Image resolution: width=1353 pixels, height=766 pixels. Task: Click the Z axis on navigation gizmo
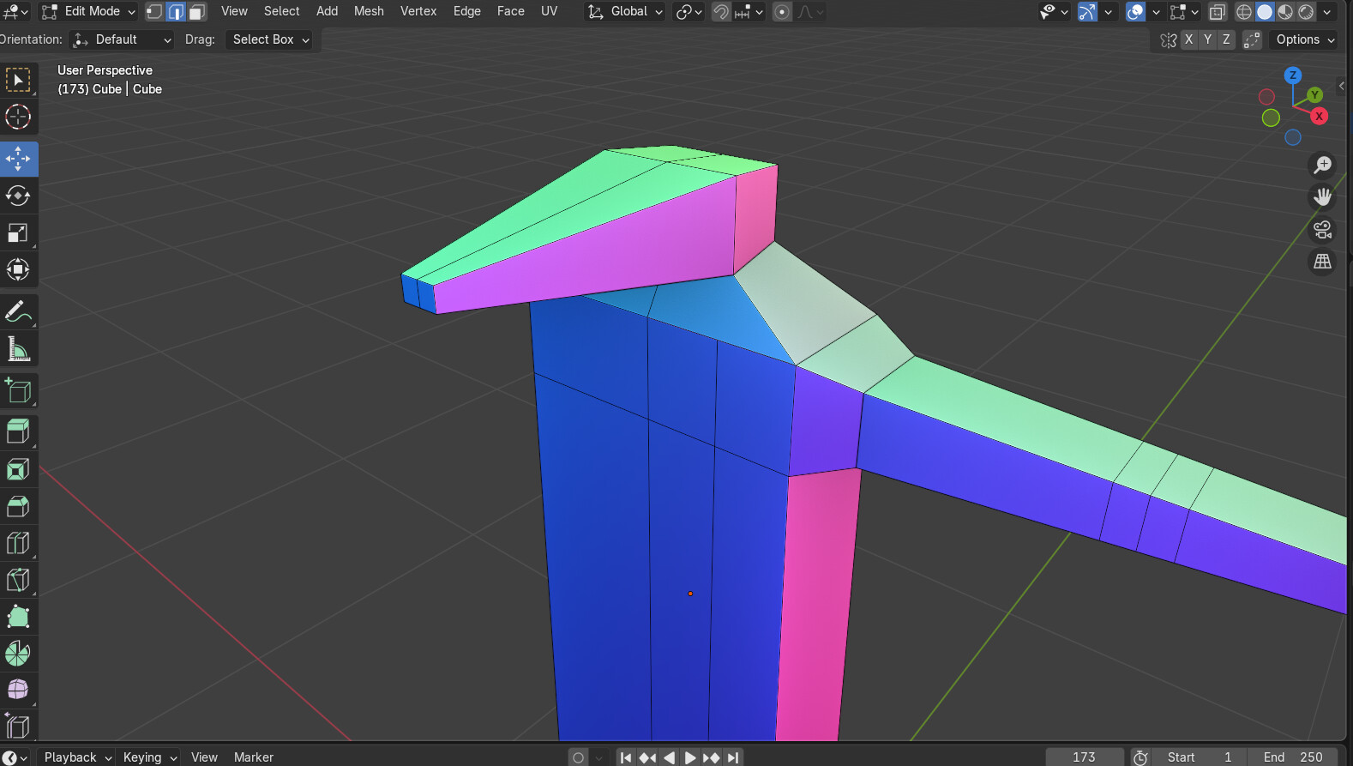click(1293, 75)
